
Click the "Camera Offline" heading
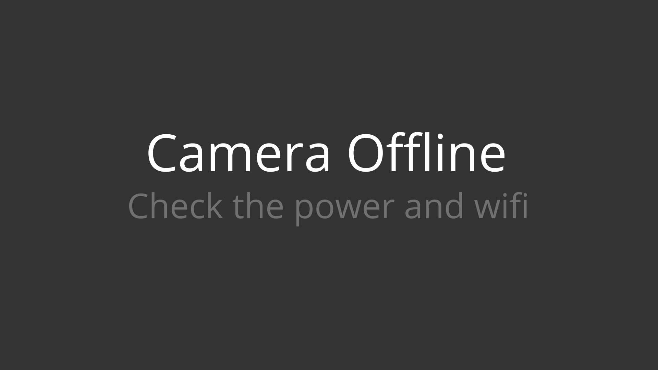[x=326, y=152]
